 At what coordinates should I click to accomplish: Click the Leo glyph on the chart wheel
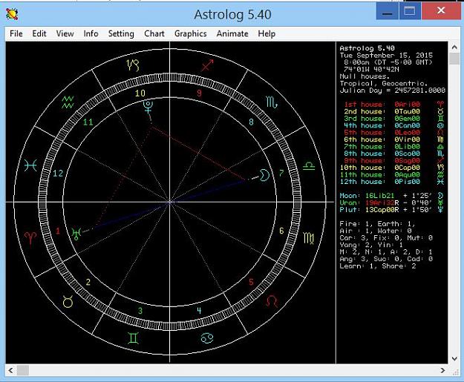pyautogui.click(x=272, y=301)
